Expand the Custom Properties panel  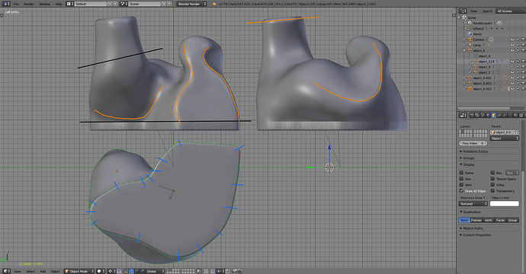pos(476,235)
